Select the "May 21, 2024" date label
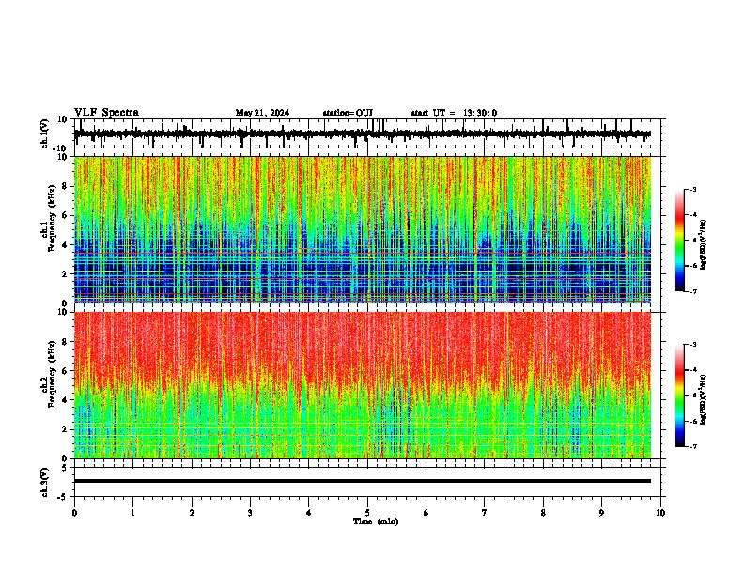 click(262, 113)
